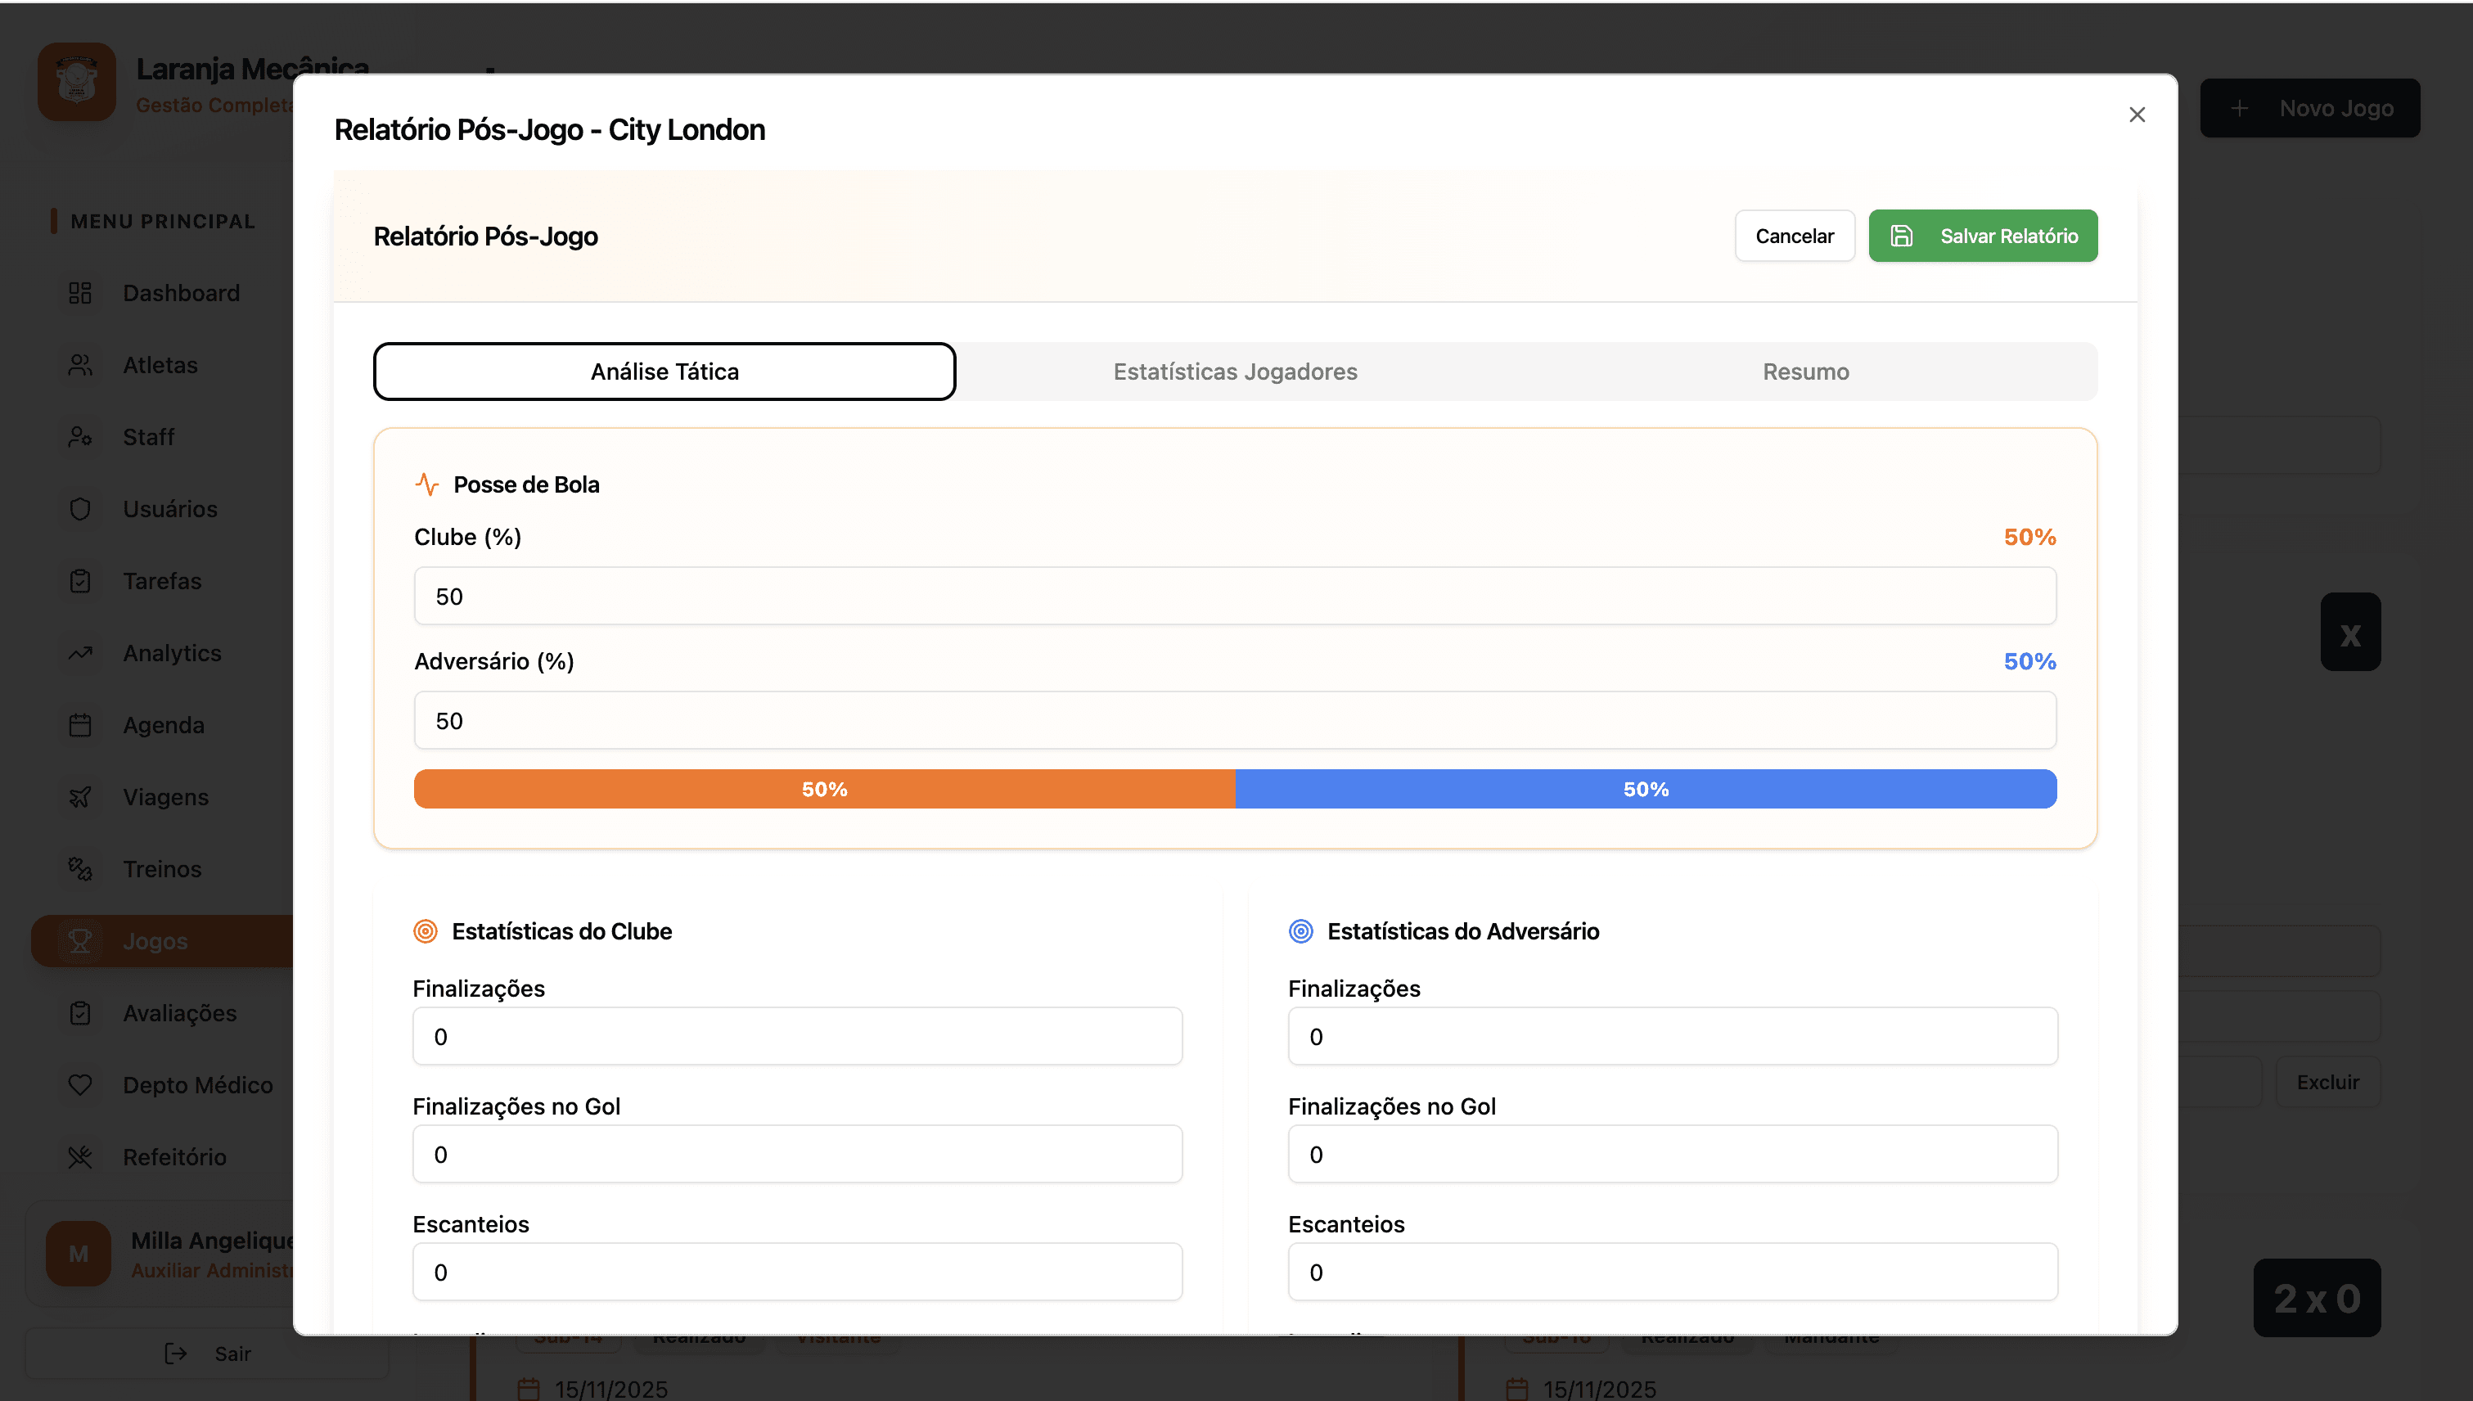Viewport: 2473px width, 1401px height.
Task: Focus the Adversário (%) possession field
Action: click(x=1235, y=721)
